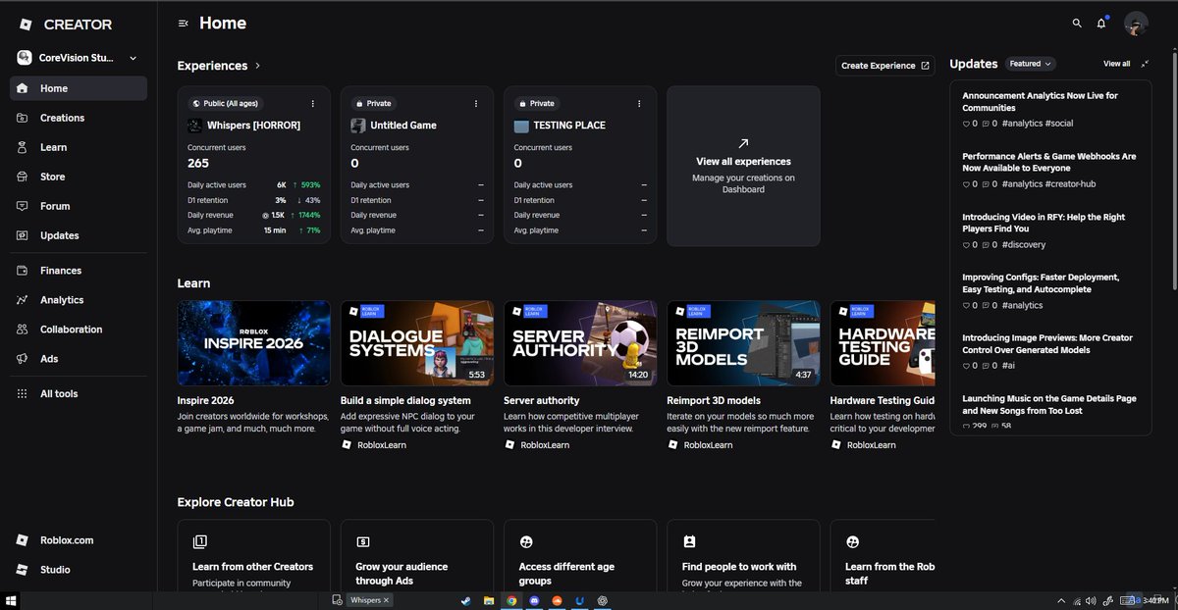Click the Forum icon in sidebar

click(22, 206)
